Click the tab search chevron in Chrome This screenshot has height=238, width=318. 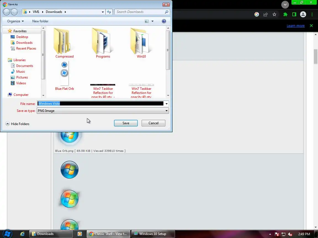click(x=285, y=5)
